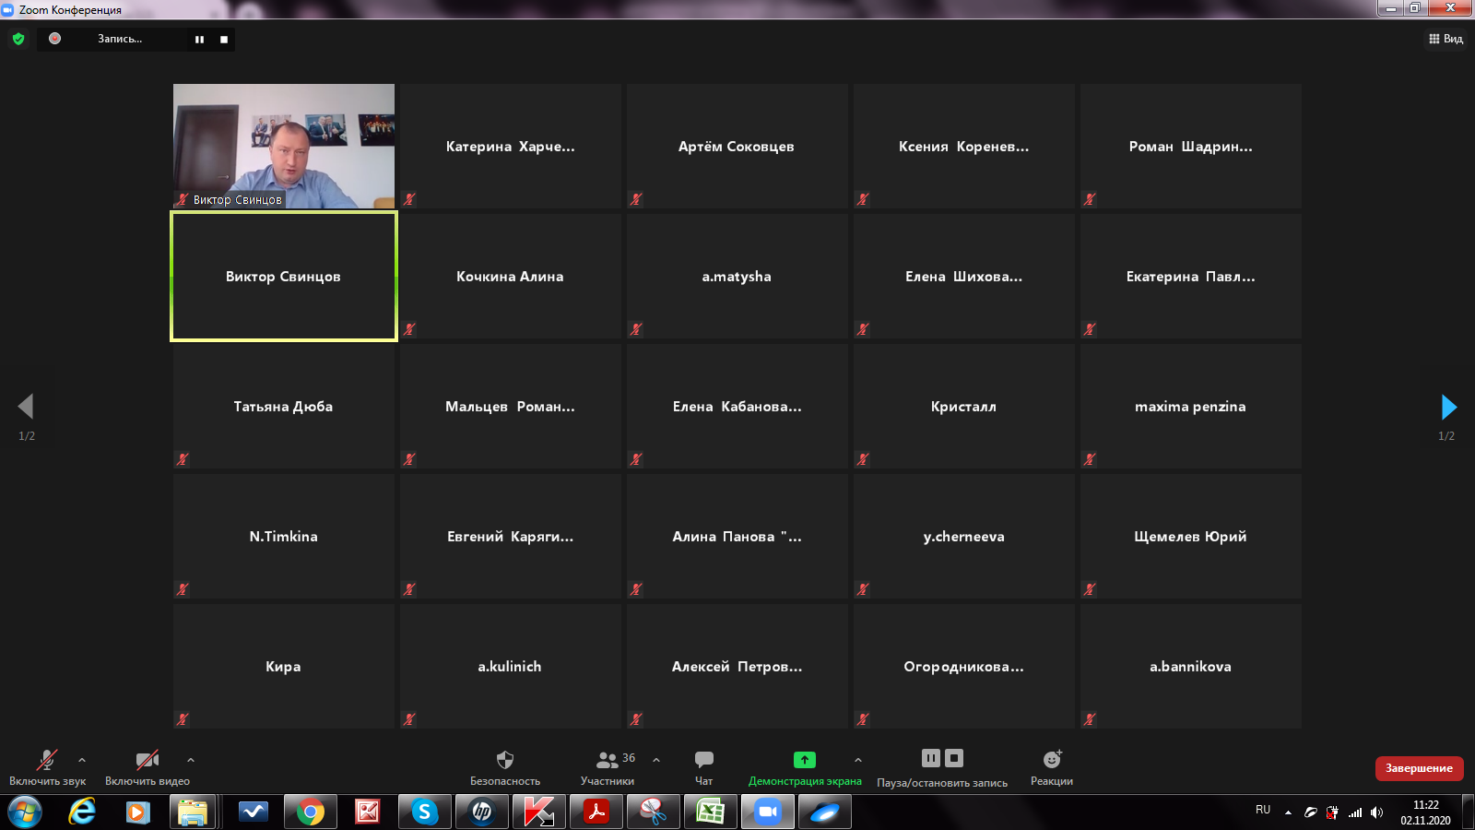Open the Chat (Чат) panel

(x=703, y=760)
